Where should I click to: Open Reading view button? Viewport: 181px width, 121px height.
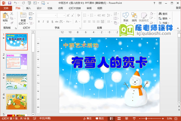126,119
